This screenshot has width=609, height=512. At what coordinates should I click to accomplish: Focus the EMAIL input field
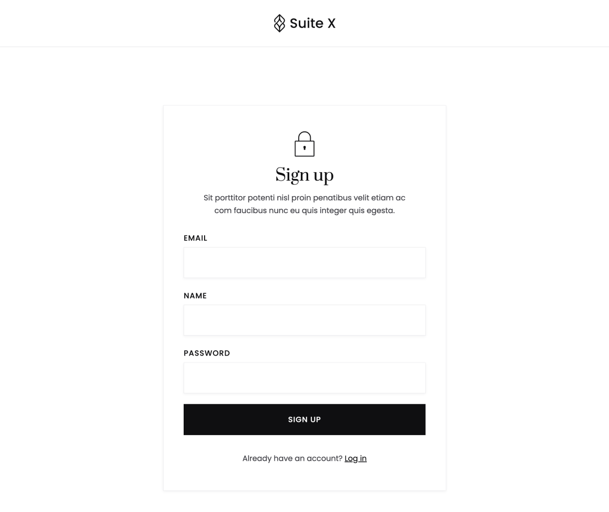[x=304, y=262]
